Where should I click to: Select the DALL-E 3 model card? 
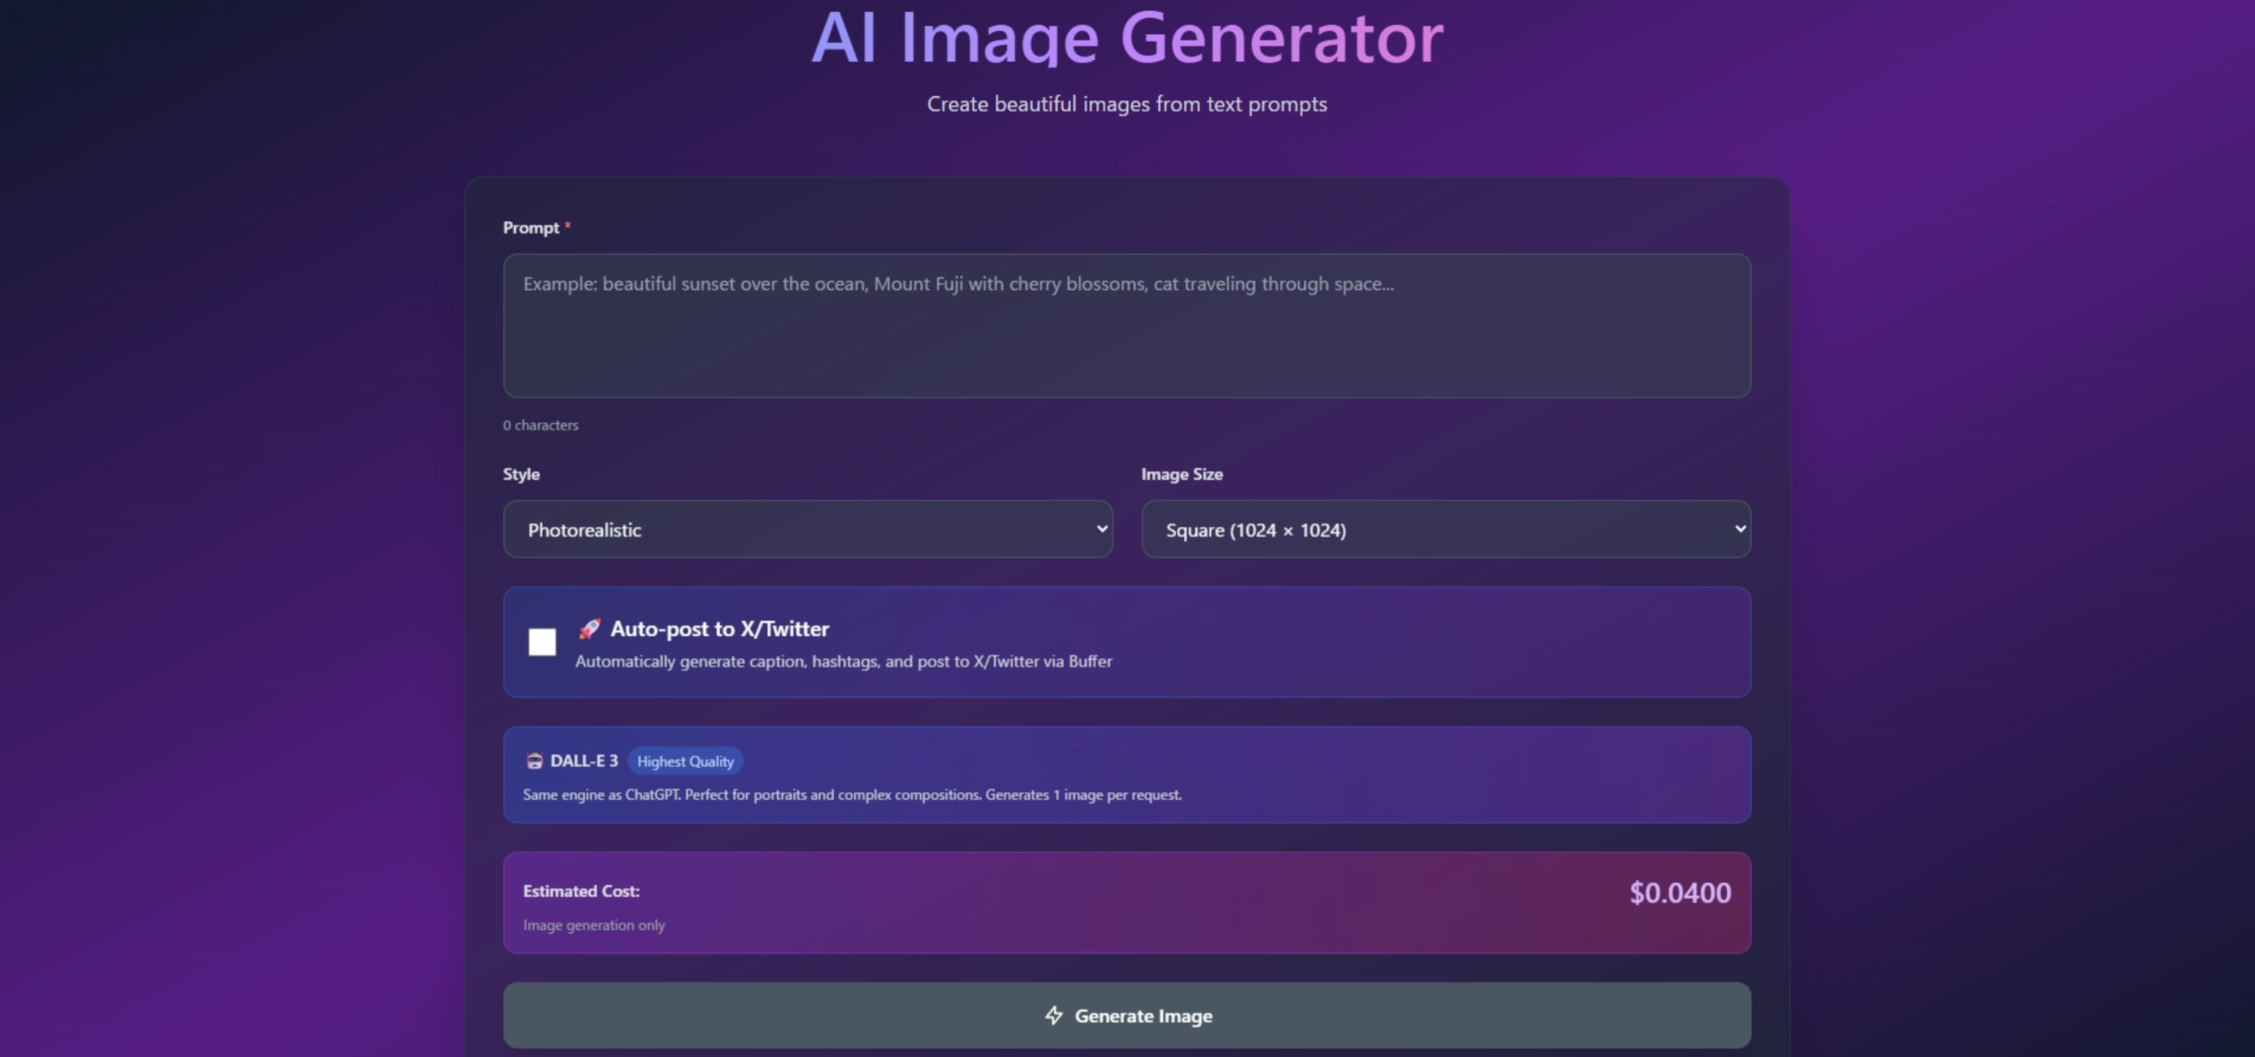[1127, 774]
